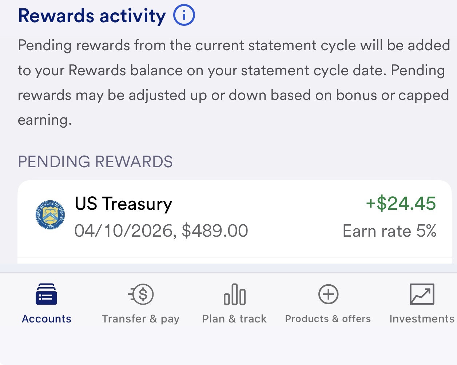Click the Products & offers plus icon
This screenshot has width=457, height=365.
pos(328,294)
